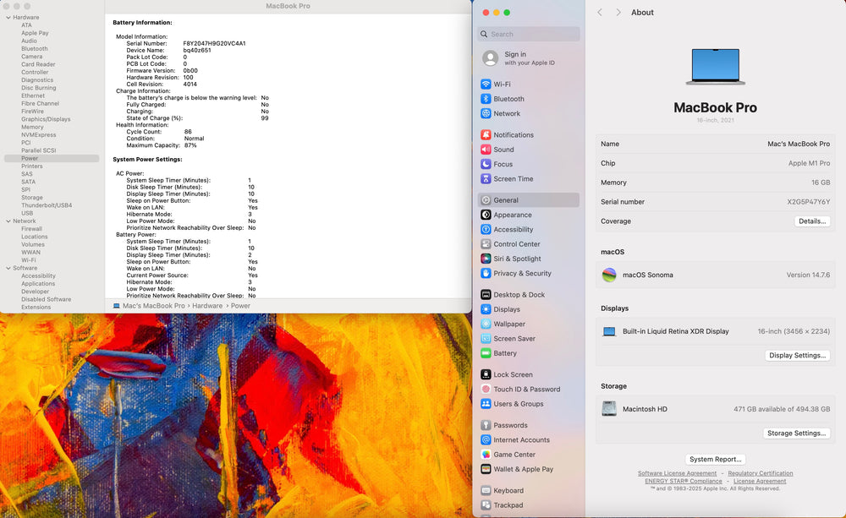Click the Control Center icon

coord(486,243)
